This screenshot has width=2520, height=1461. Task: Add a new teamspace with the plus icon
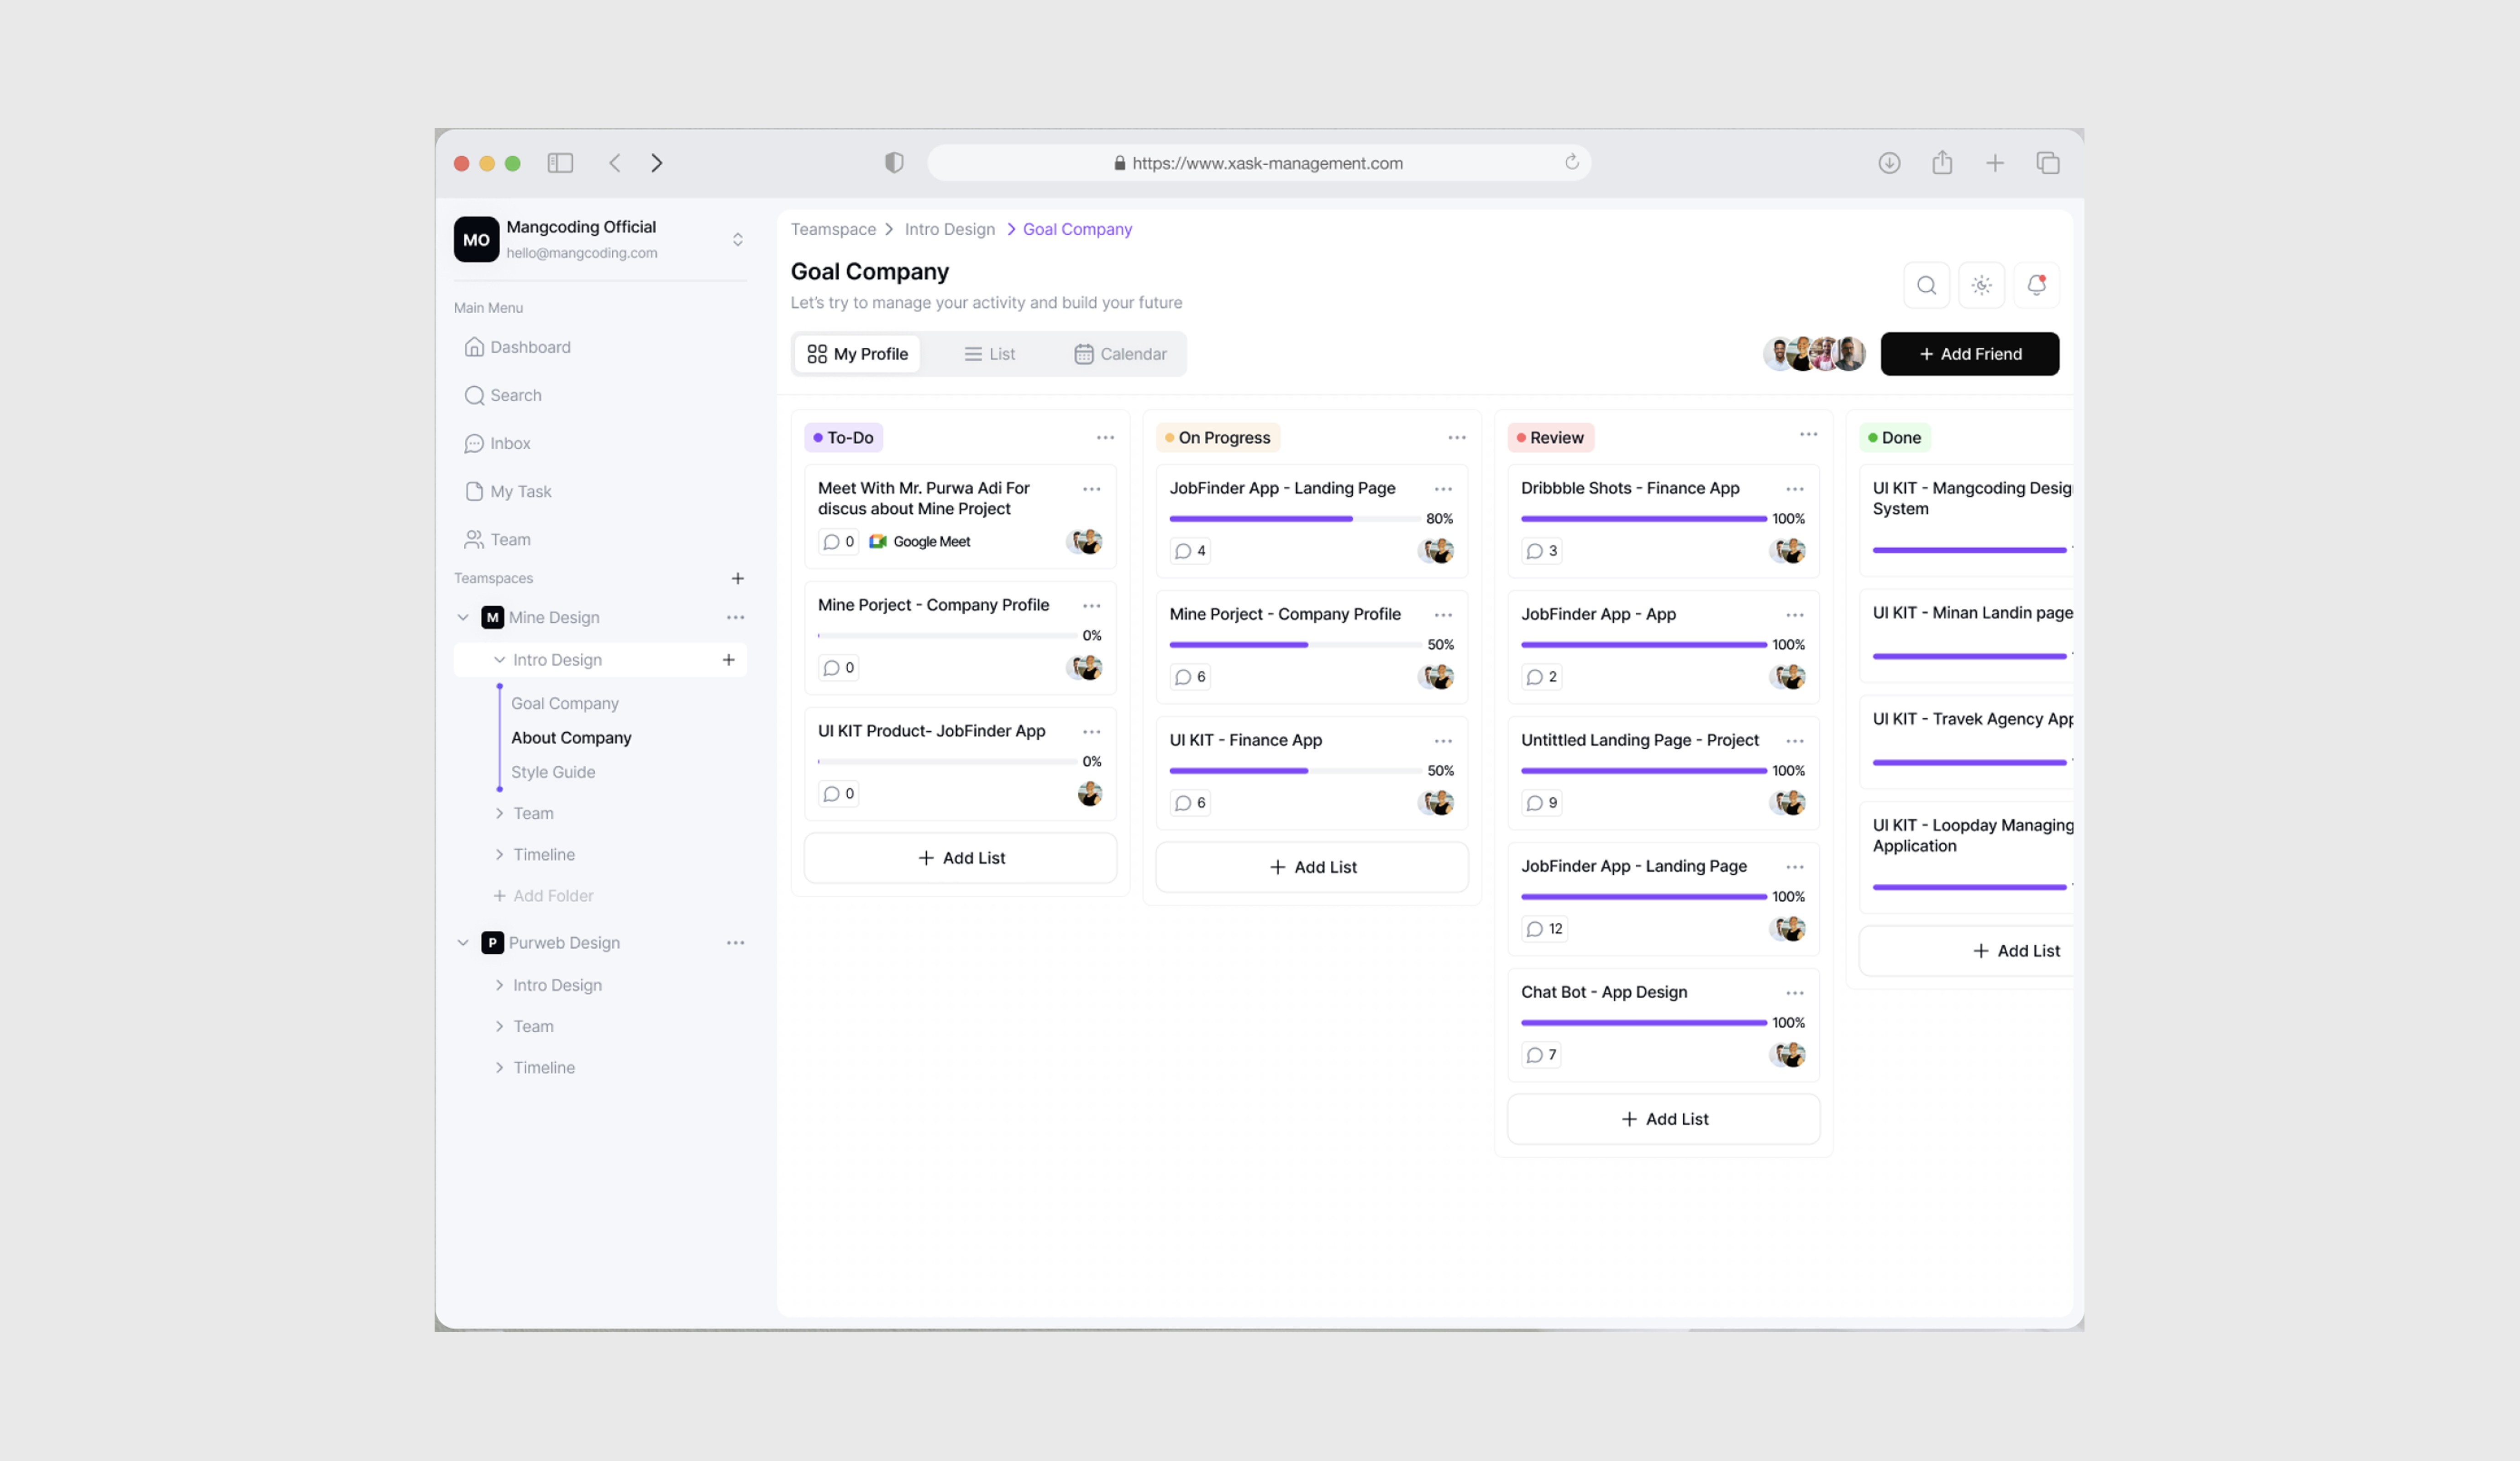click(x=738, y=579)
